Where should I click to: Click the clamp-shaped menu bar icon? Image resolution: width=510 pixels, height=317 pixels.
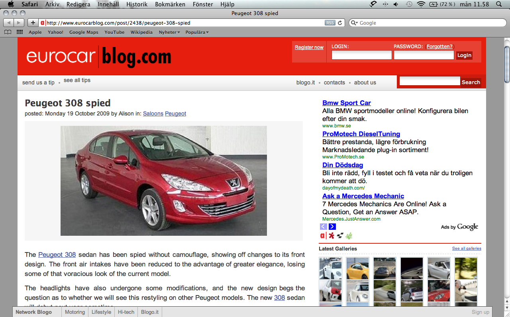[x=373, y=4]
